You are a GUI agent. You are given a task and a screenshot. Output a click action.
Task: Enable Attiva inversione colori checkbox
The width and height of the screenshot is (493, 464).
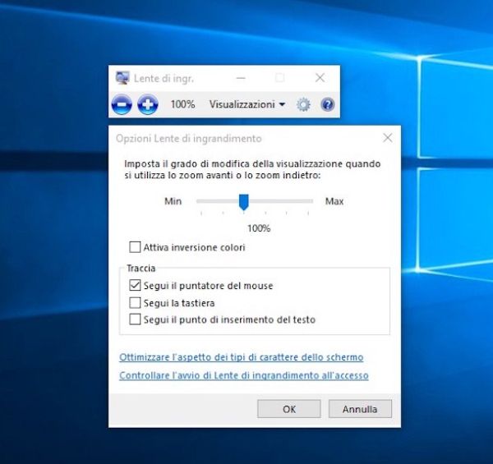click(x=135, y=247)
